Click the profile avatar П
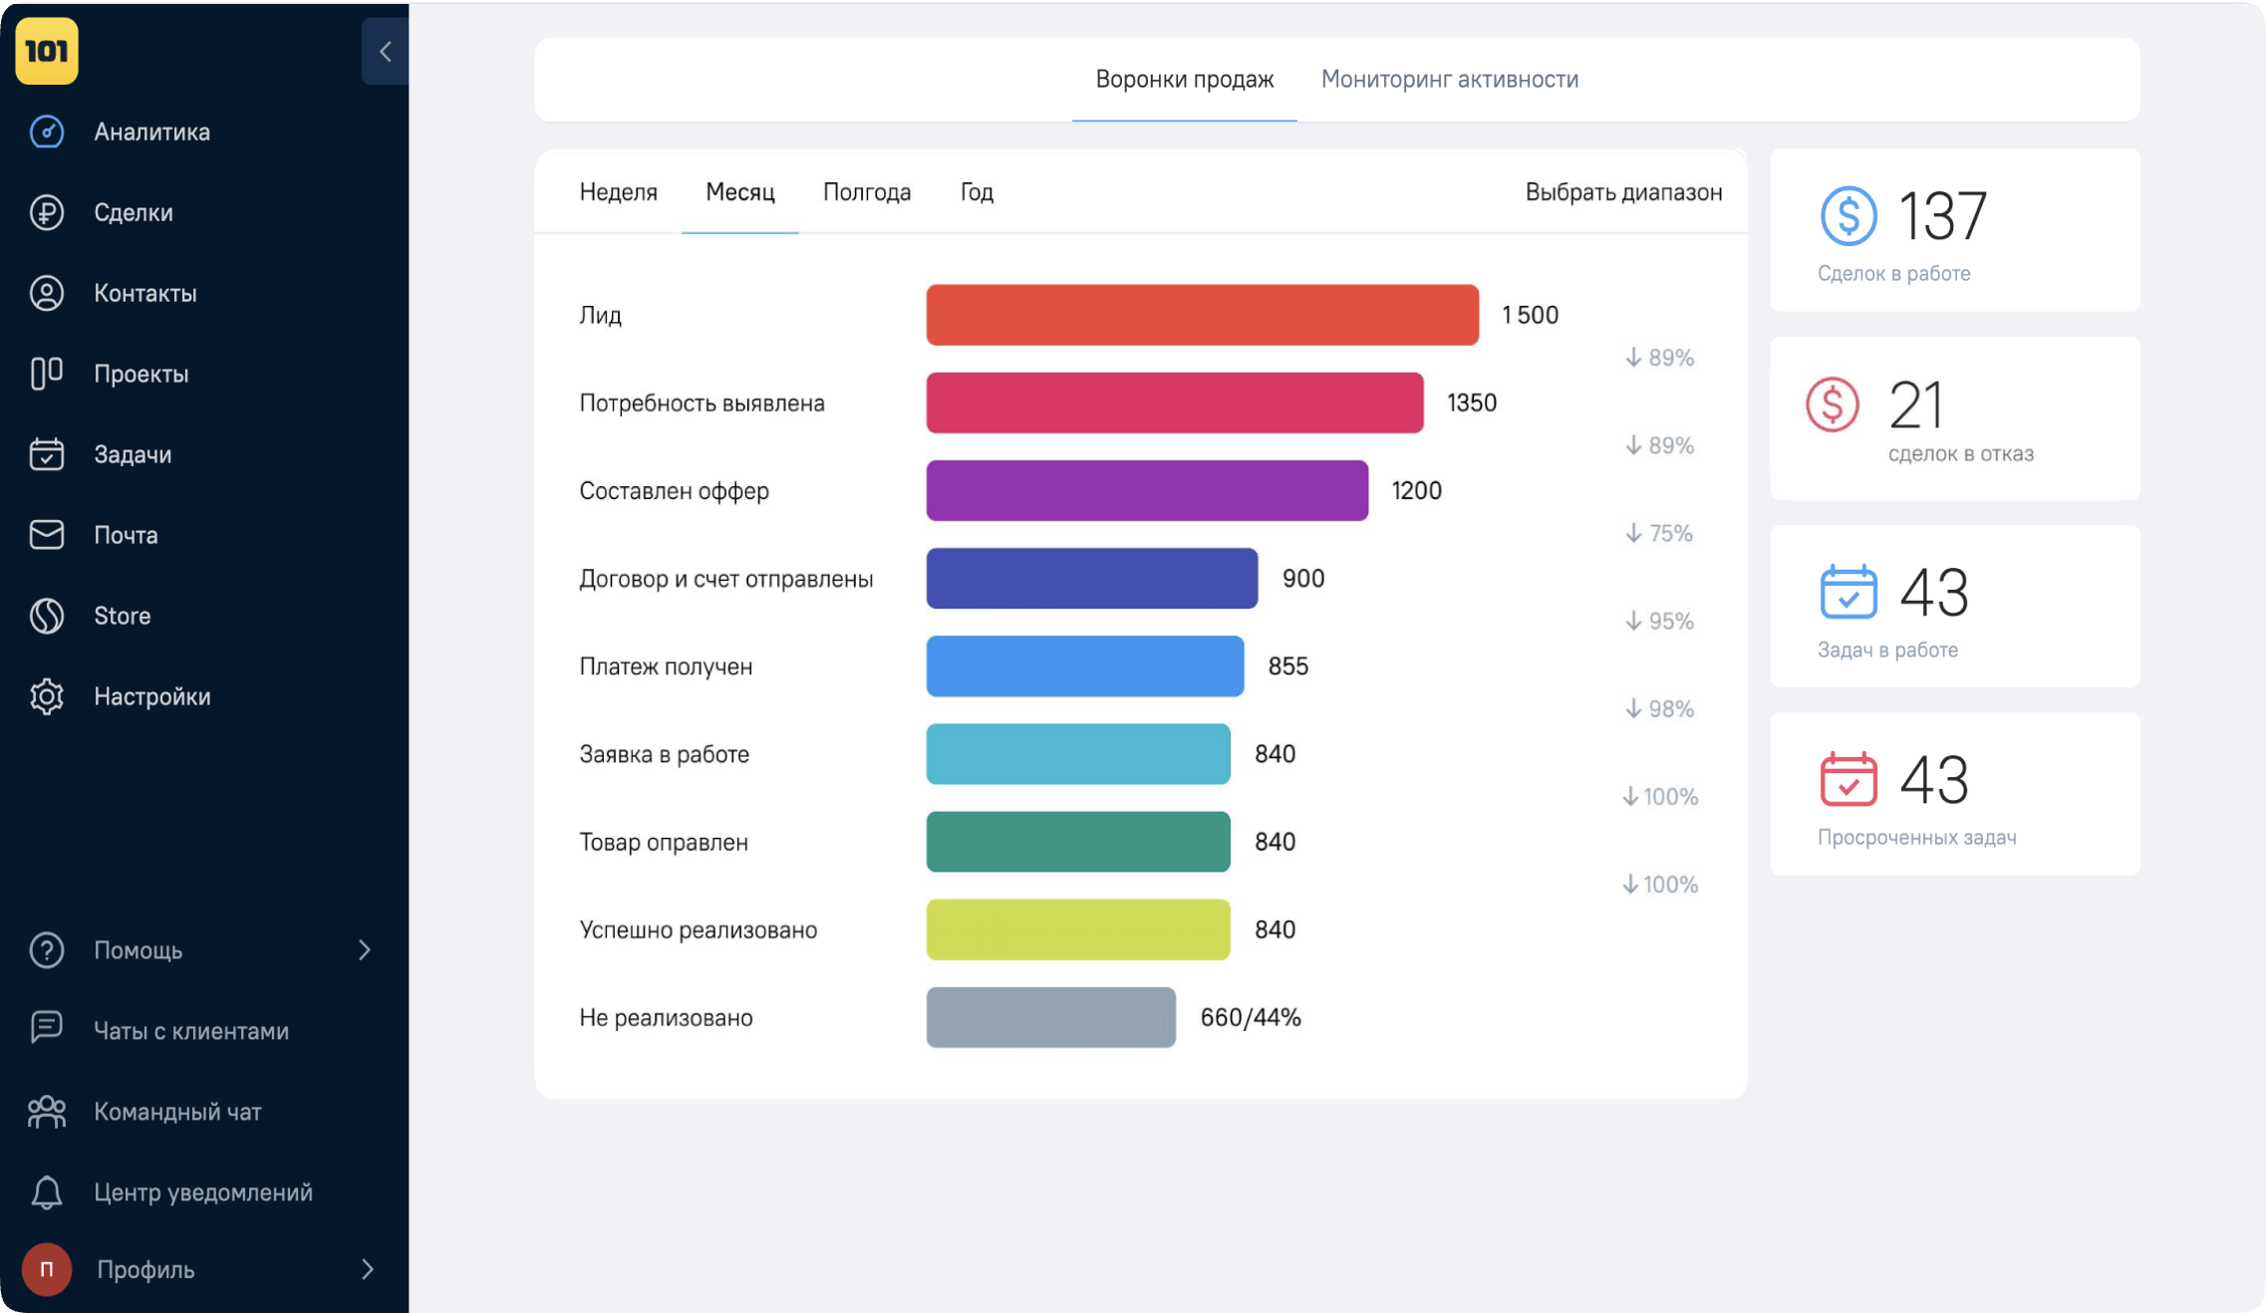 coord(47,1269)
